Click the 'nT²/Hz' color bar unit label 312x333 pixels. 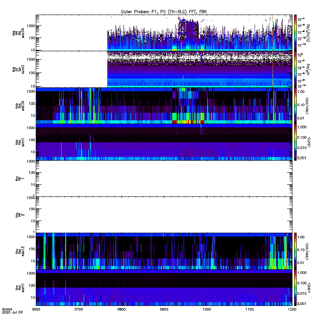tap(308, 69)
